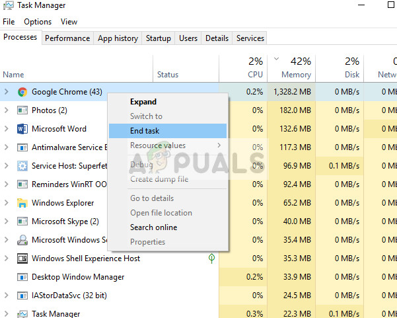Switch to the Performance tab

click(x=67, y=38)
